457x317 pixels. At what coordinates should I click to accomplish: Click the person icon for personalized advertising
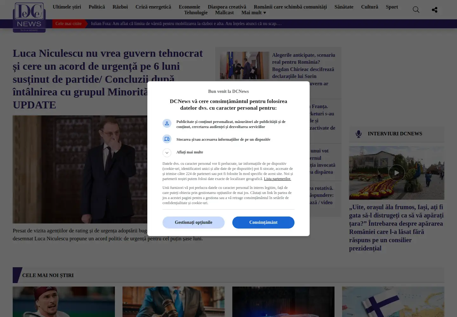pyautogui.click(x=167, y=123)
